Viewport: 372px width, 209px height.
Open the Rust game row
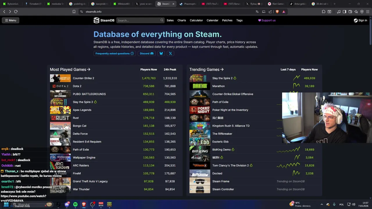coord(76,118)
